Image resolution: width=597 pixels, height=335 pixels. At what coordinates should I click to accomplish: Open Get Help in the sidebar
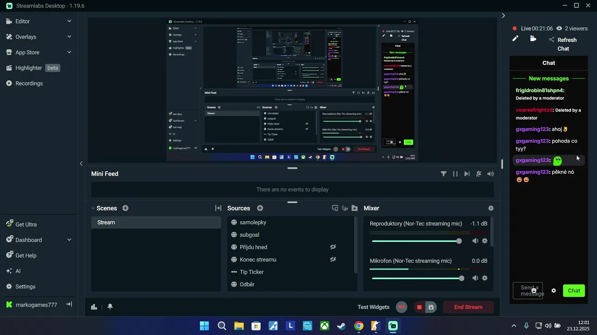[26, 255]
